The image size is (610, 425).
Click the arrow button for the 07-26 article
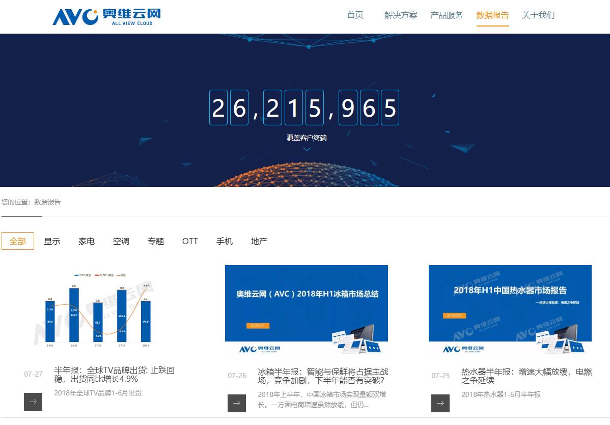pyautogui.click(x=237, y=403)
